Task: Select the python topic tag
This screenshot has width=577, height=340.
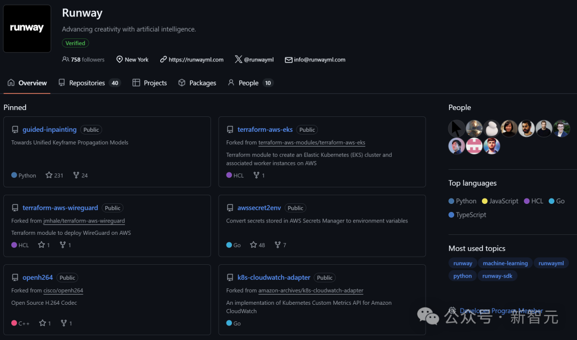Action: (463, 275)
